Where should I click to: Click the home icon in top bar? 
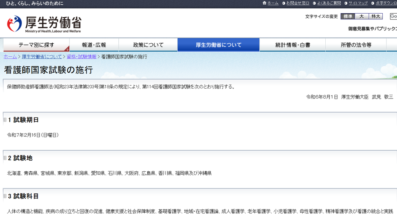[x=264, y=3]
